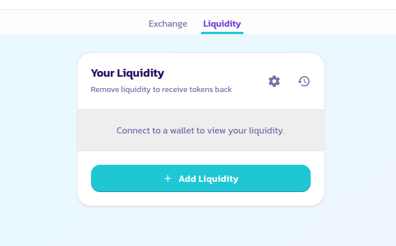Click the teal underline beneath the Liquidity tab
396x246 pixels.
click(222, 33)
